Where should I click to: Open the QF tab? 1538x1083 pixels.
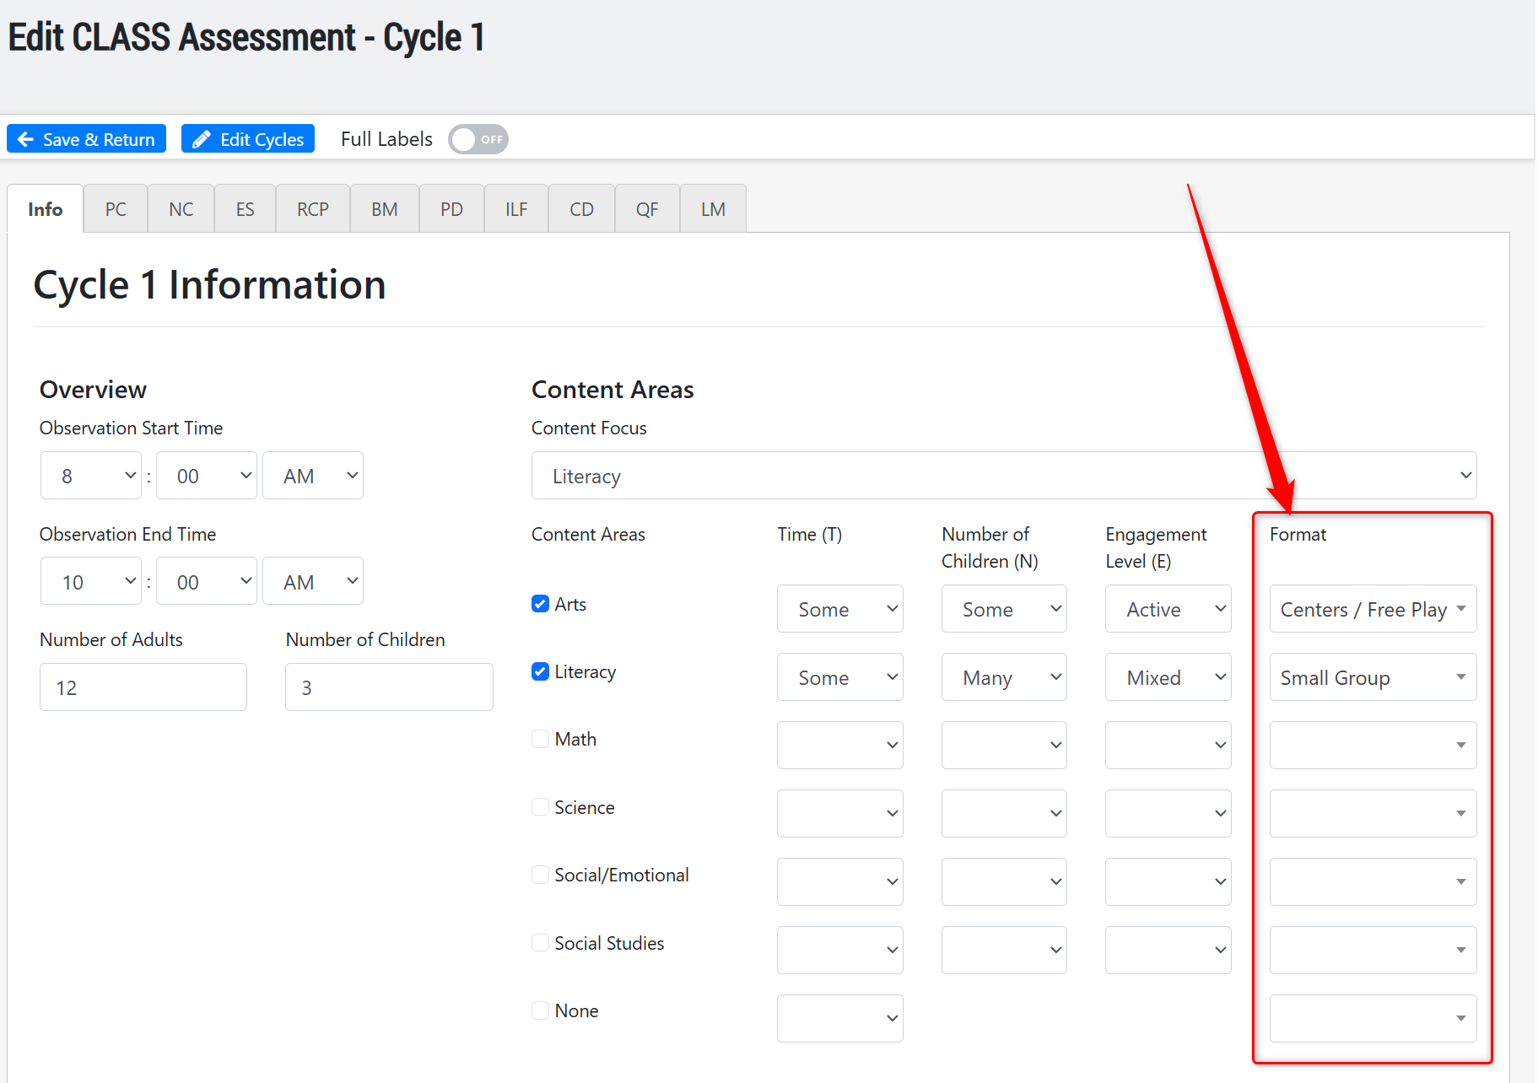647,208
